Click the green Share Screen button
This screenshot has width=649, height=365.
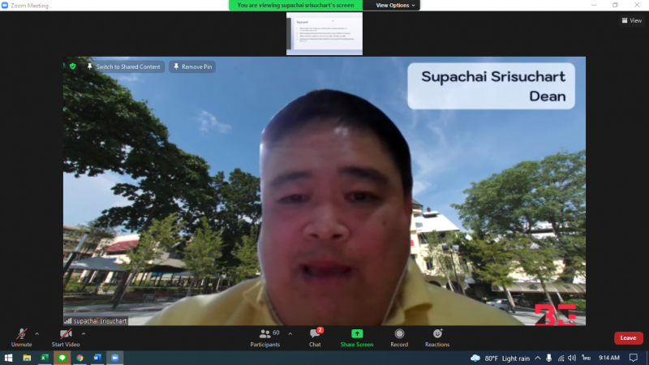tap(357, 337)
